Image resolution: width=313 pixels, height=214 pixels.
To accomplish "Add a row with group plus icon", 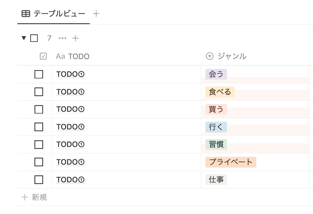I will click(75, 38).
